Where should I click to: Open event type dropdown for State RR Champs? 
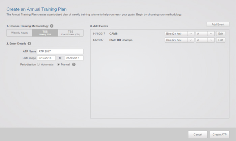coord(179,40)
